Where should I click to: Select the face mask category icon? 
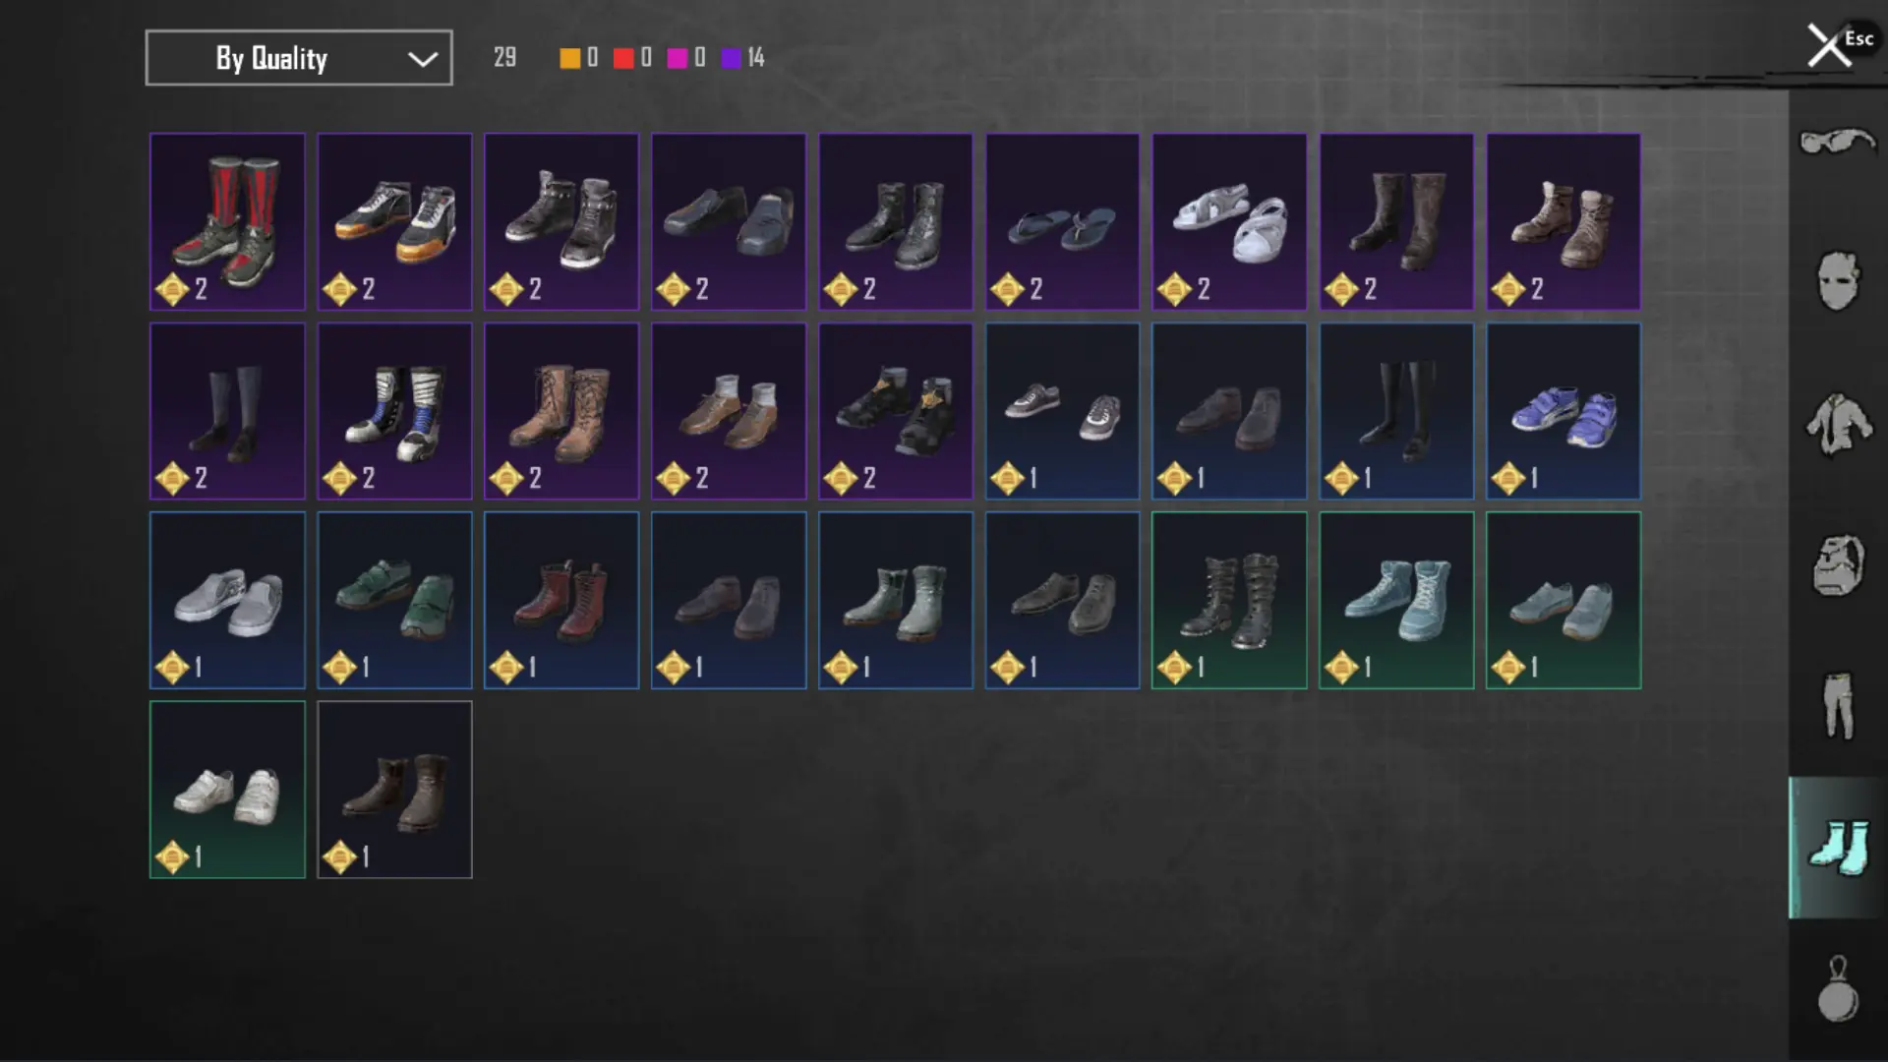click(x=1837, y=281)
